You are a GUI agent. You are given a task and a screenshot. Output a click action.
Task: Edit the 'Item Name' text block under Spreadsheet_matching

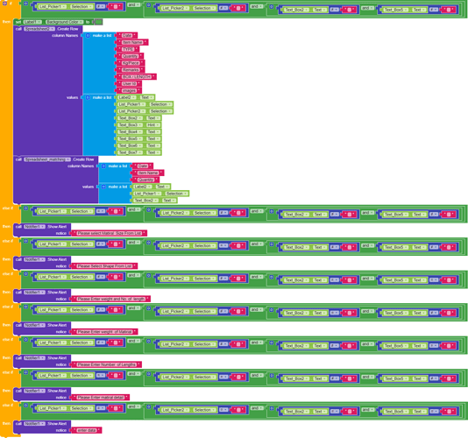click(148, 173)
